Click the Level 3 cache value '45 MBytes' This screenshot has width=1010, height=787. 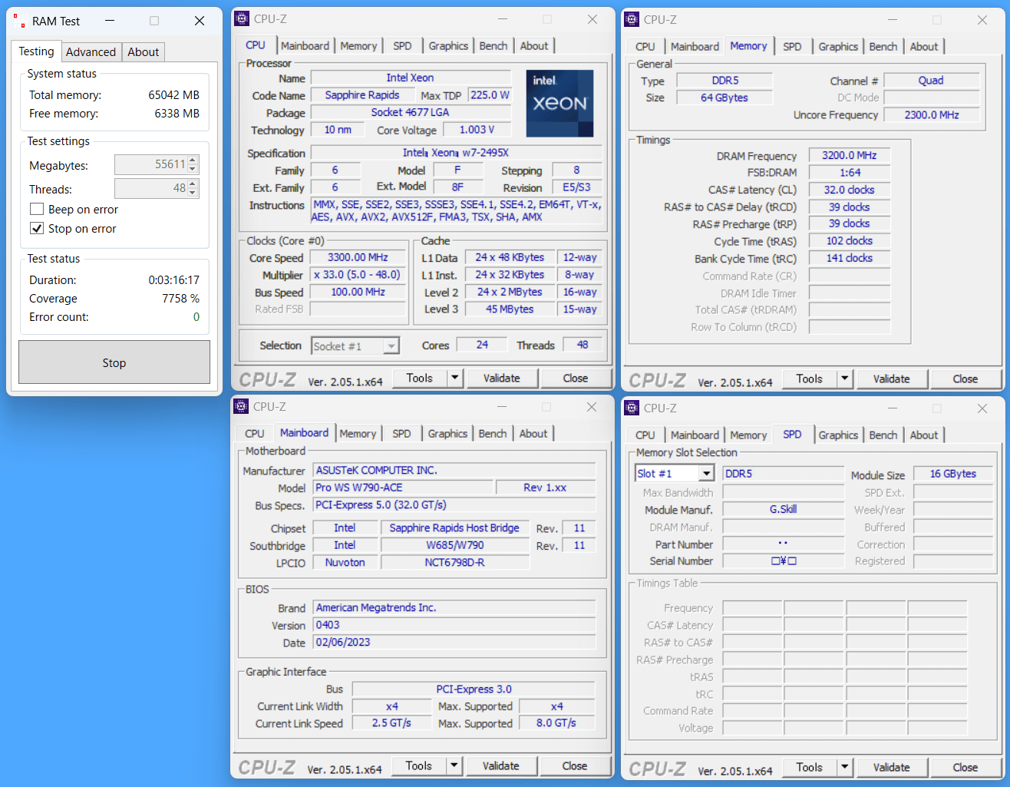510,309
